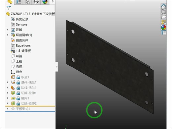Switch to the PropertyManager tab
The height and width of the screenshot is (129, 172).
(19, 2)
